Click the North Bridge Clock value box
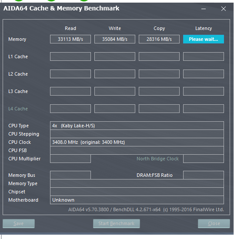This screenshot has height=239, width=234. 204,159
